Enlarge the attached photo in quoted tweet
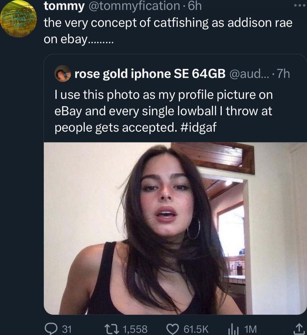 (175, 228)
